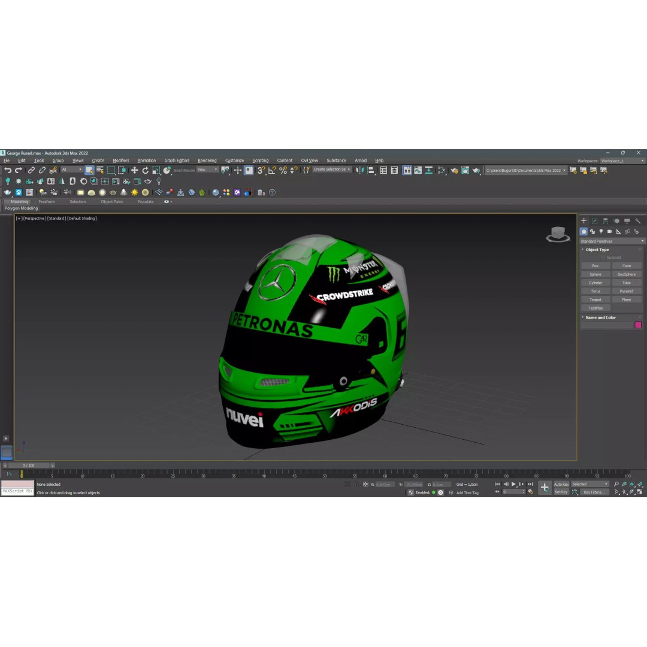Image resolution: width=647 pixels, height=647 pixels.
Task: Open Render Setup dialog
Action: 454,170
